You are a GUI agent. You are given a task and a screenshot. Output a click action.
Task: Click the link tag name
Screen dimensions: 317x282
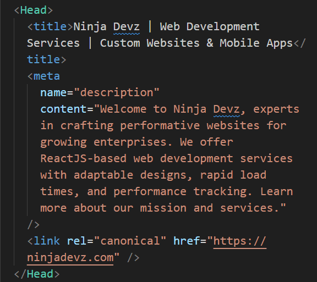(x=47, y=241)
